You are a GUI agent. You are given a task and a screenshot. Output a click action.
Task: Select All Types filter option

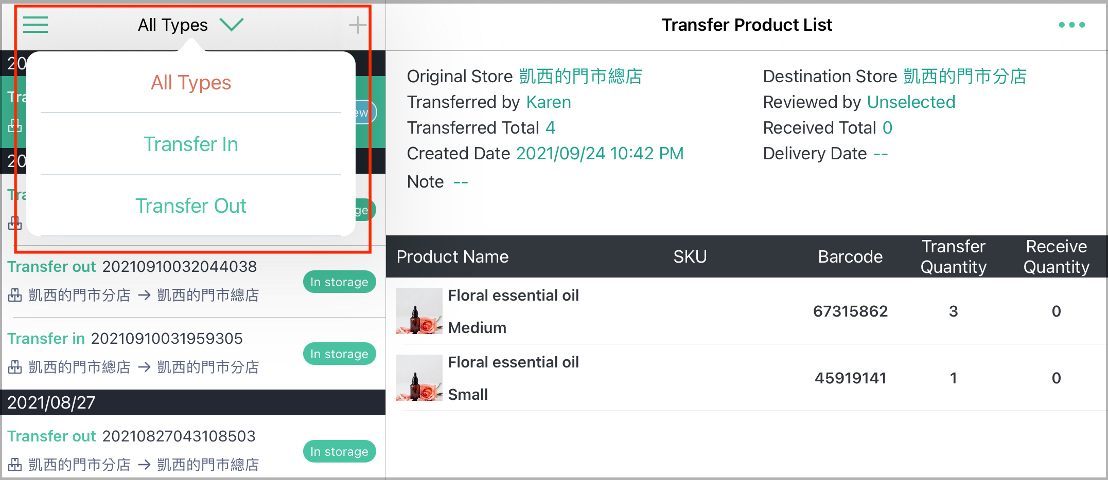click(x=191, y=83)
